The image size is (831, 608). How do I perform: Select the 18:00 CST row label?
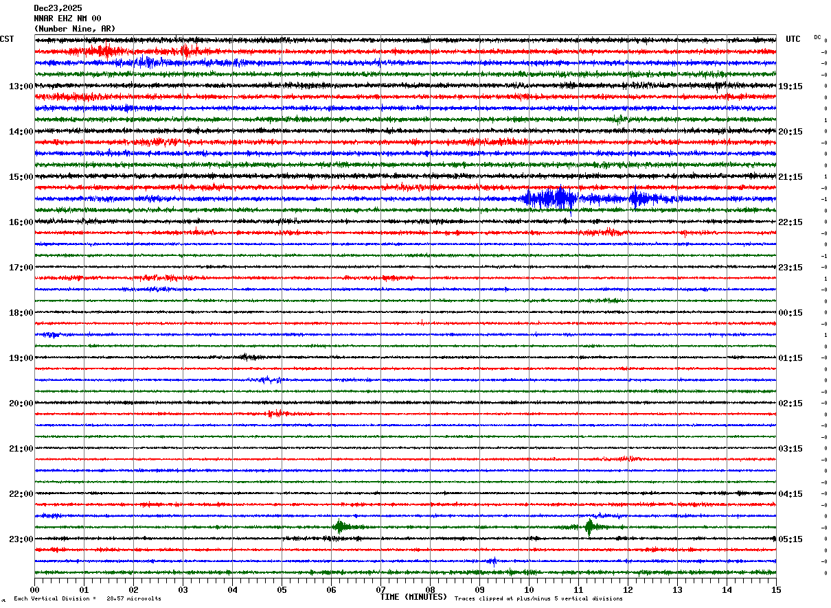click(x=21, y=313)
